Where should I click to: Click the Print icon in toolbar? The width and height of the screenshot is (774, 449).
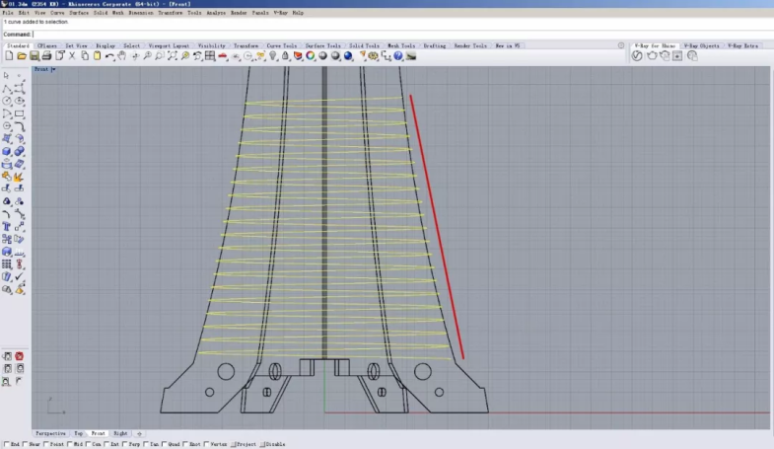point(46,56)
